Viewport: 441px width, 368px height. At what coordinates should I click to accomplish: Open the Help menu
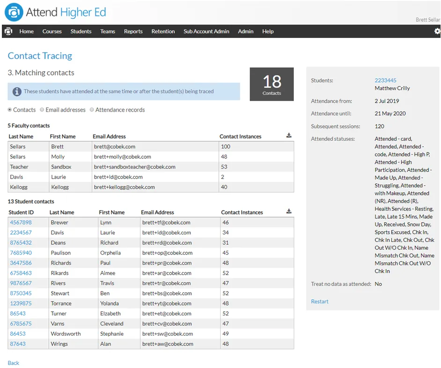(x=268, y=31)
